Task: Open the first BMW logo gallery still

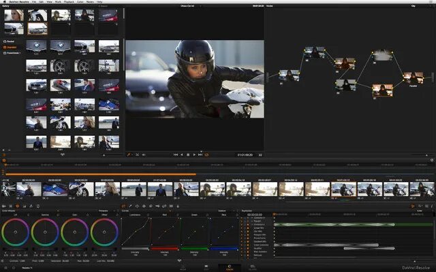Action: [x=36, y=46]
